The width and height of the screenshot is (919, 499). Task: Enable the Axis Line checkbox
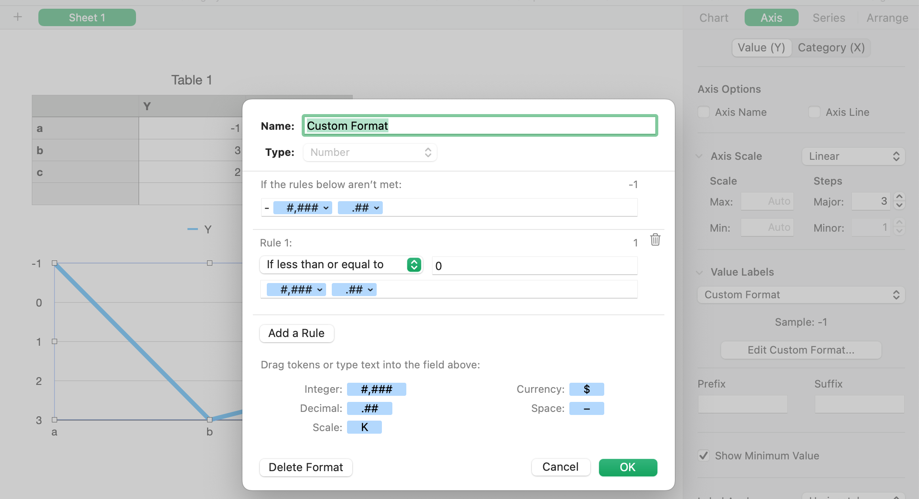[814, 112]
